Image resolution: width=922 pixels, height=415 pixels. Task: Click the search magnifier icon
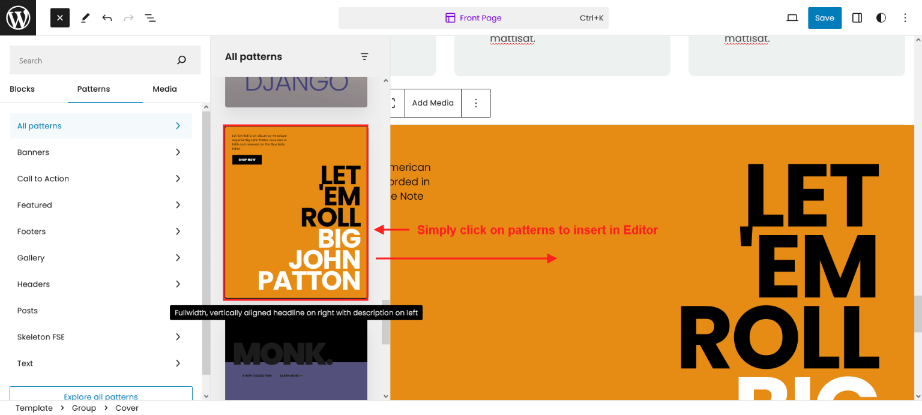[x=181, y=61]
